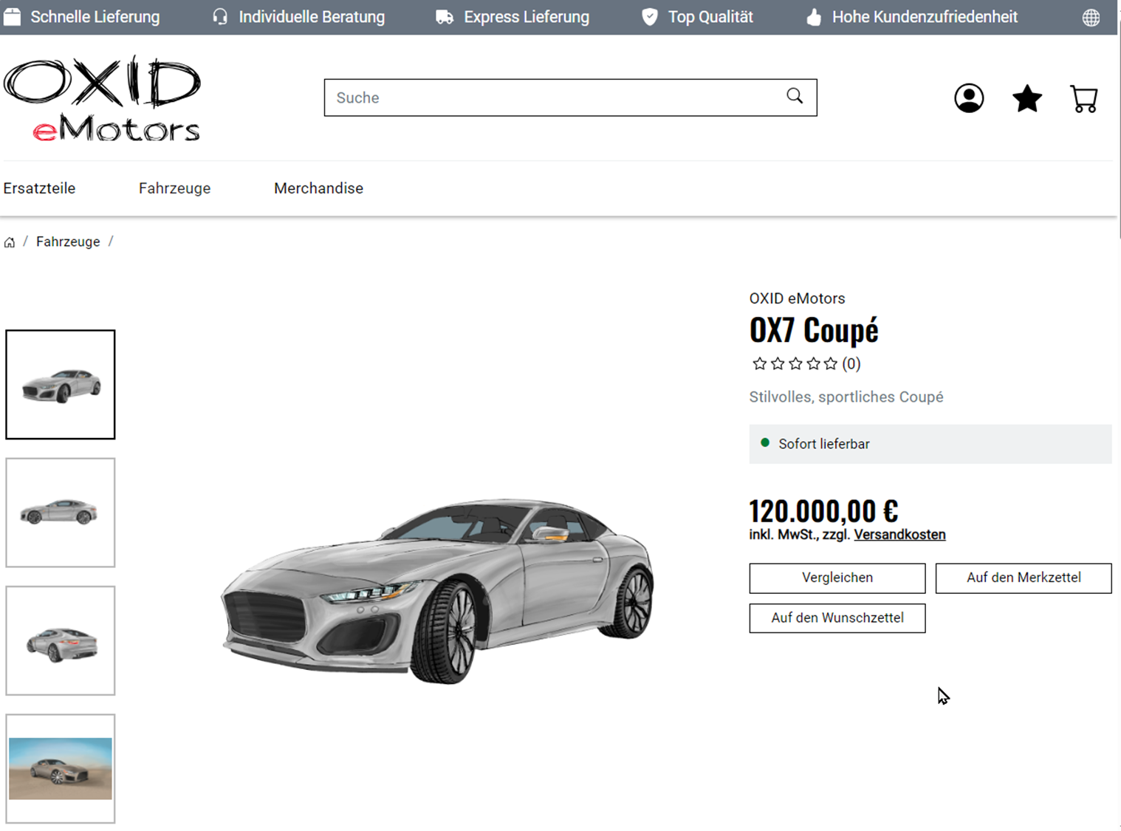The height and width of the screenshot is (831, 1121).
Task: Click Auf den Wunschzettel button
Action: pos(837,618)
